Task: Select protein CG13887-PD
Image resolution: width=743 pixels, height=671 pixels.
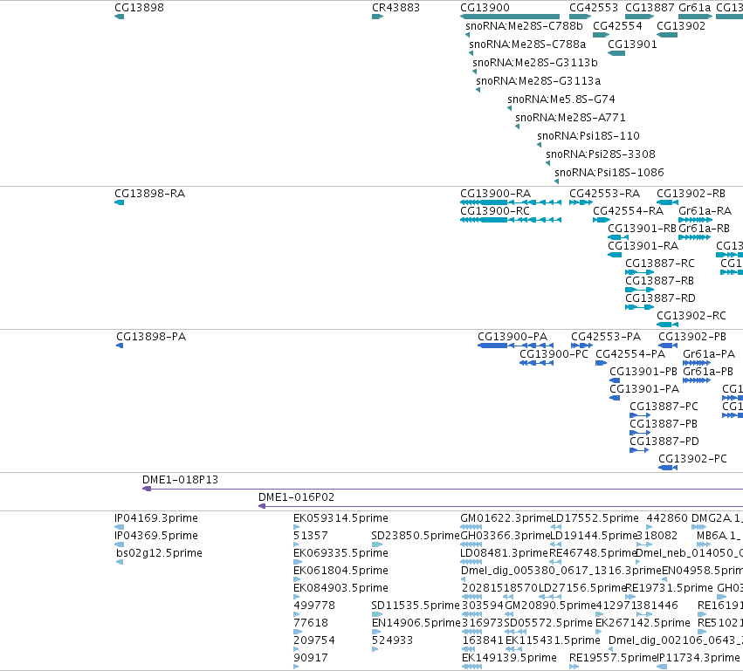Action: (x=664, y=442)
